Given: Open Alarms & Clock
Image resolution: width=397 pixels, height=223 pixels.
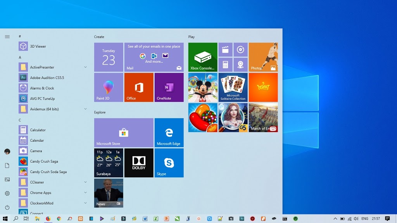Looking at the screenshot, I should (x=52, y=88).
